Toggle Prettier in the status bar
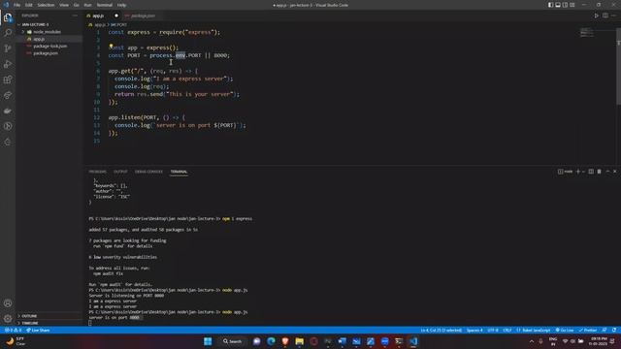 (588, 330)
